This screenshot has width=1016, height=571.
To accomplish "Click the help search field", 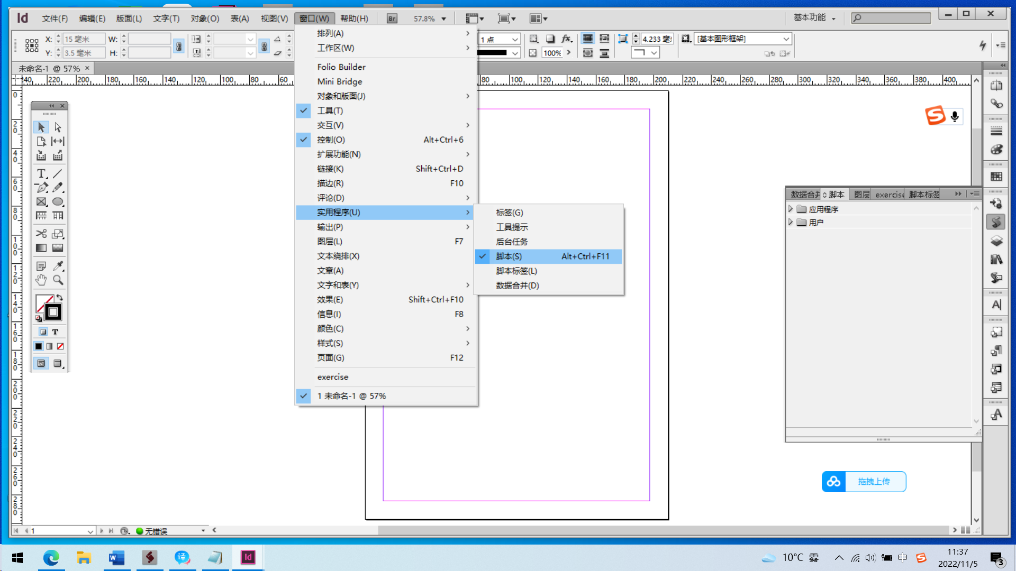I will pyautogui.click(x=891, y=18).
